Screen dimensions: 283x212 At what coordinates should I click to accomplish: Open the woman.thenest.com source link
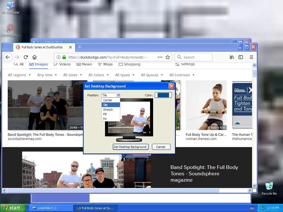click(201, 139)
